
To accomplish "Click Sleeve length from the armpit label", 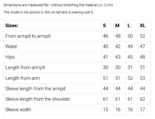I will [36, 89].
